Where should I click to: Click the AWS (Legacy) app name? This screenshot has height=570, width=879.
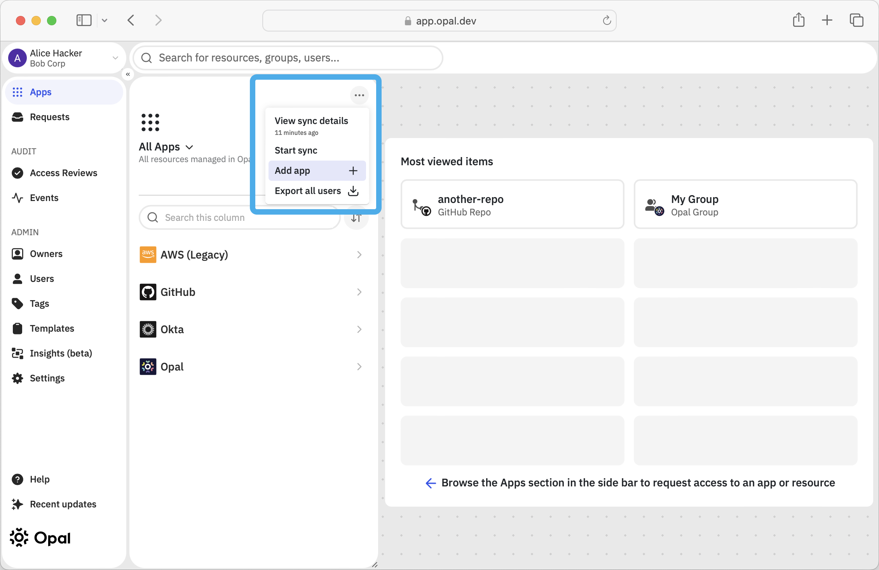(194, 255)
